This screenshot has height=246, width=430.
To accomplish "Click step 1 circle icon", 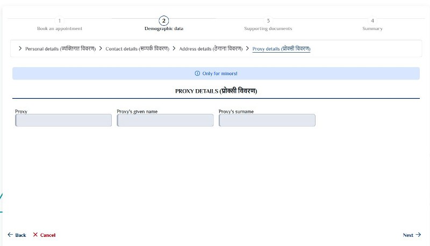I will click(60, 21).
